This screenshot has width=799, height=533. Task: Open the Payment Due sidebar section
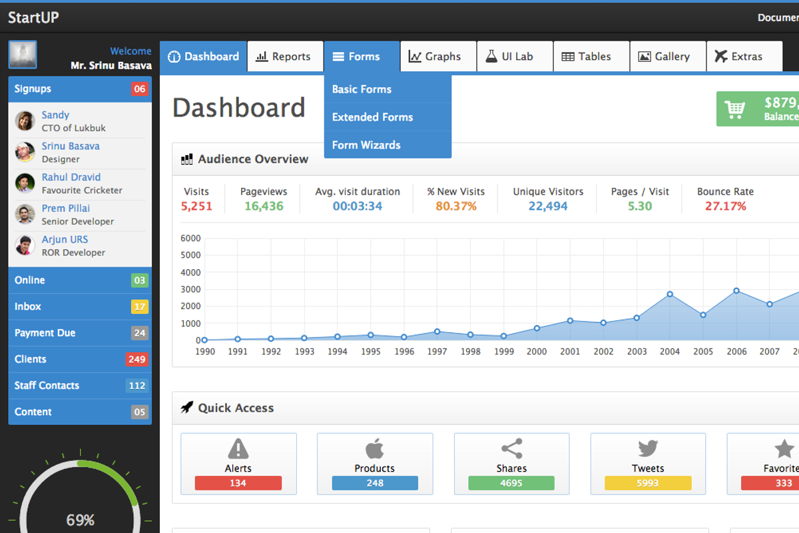tap(80, 333)
